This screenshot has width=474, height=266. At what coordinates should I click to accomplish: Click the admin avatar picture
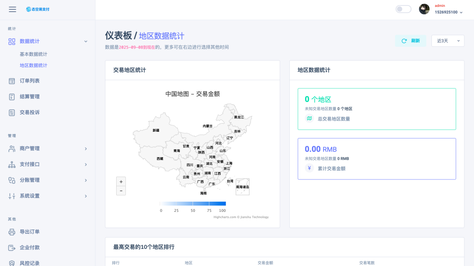[424, 9]
